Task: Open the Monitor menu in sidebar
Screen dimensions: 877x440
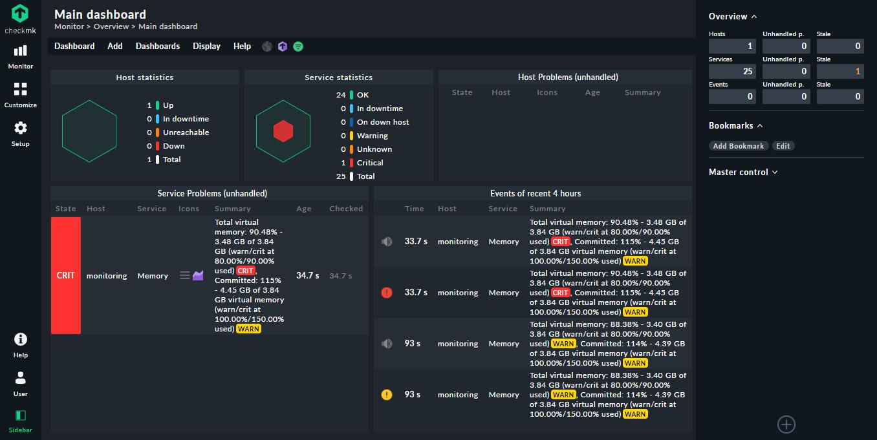Action: point(21,56)
